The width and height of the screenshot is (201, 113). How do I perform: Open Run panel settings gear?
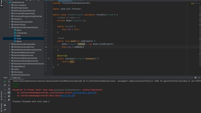click(195, 78)
